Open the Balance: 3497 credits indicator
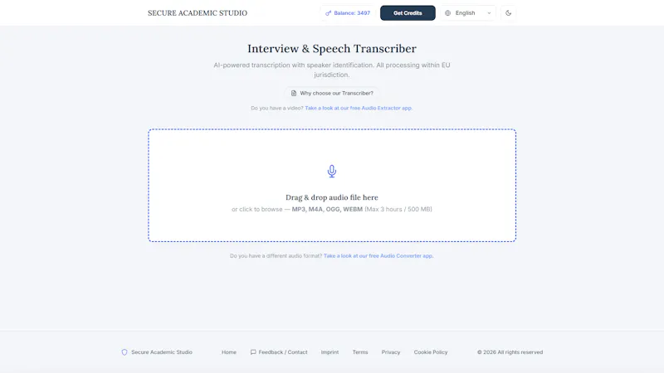 [x=348, y=13]
